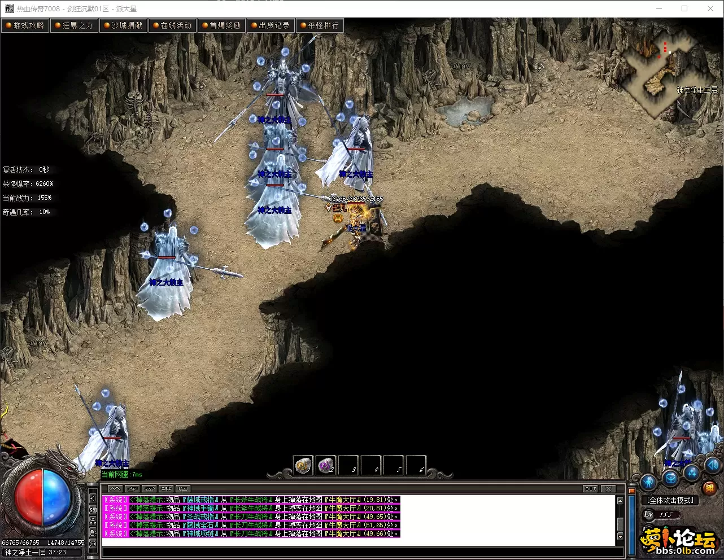
Task: Click the orange button atop the experience bar
Action: [x=632, y=490]
